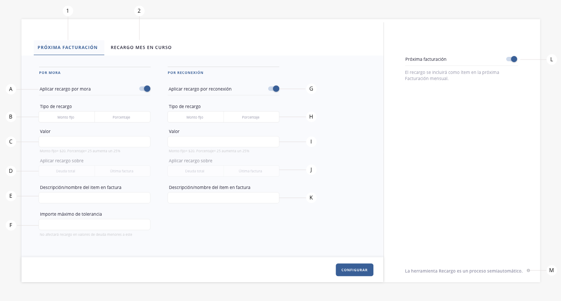561x301 pixels.
Task: Focus Por Reconexión item description field
Action: pyautogui.click(x=224, y=198)
